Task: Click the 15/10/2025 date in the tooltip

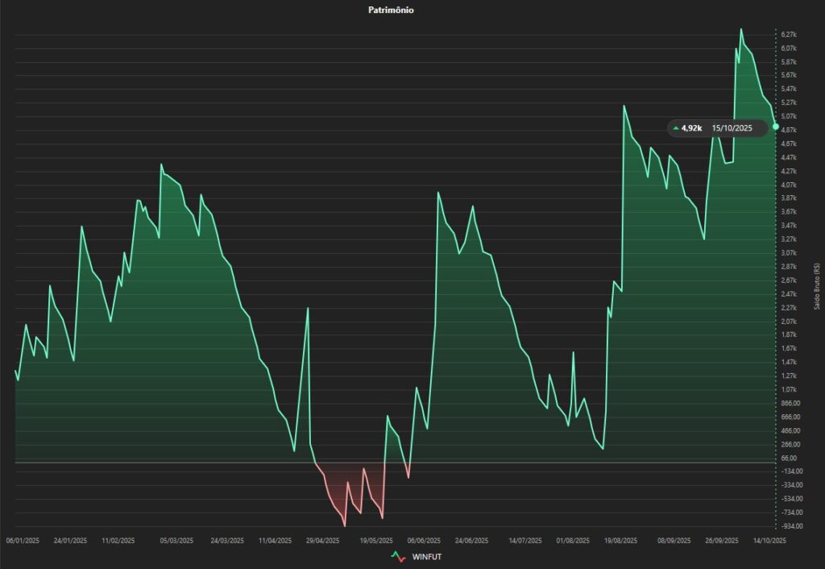Action: [732, 128]
